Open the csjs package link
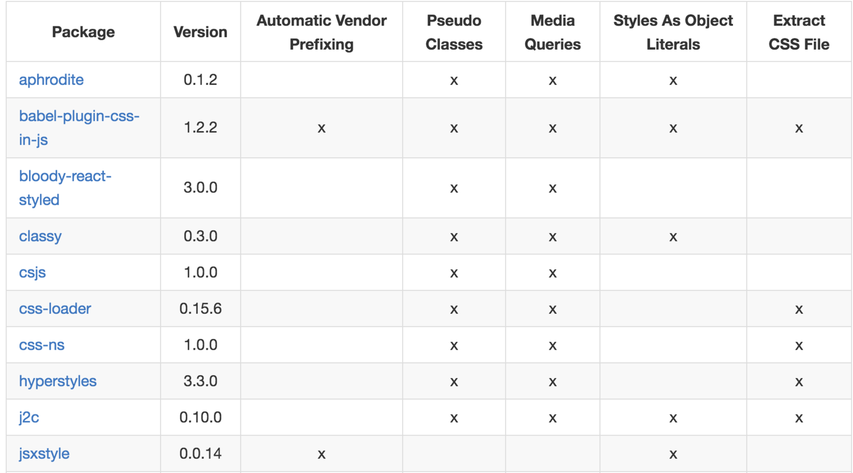This screenshot has height=473, width=853. tap(33, 272)
